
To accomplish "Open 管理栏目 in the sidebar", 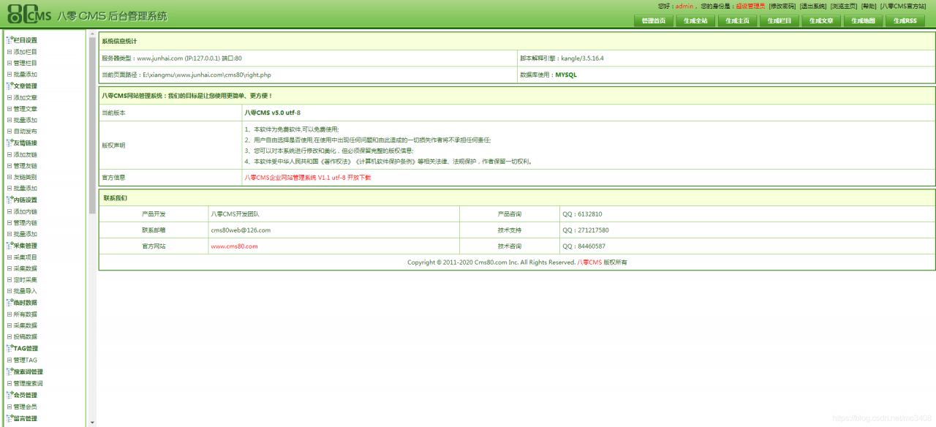I will tap(25, 64).
